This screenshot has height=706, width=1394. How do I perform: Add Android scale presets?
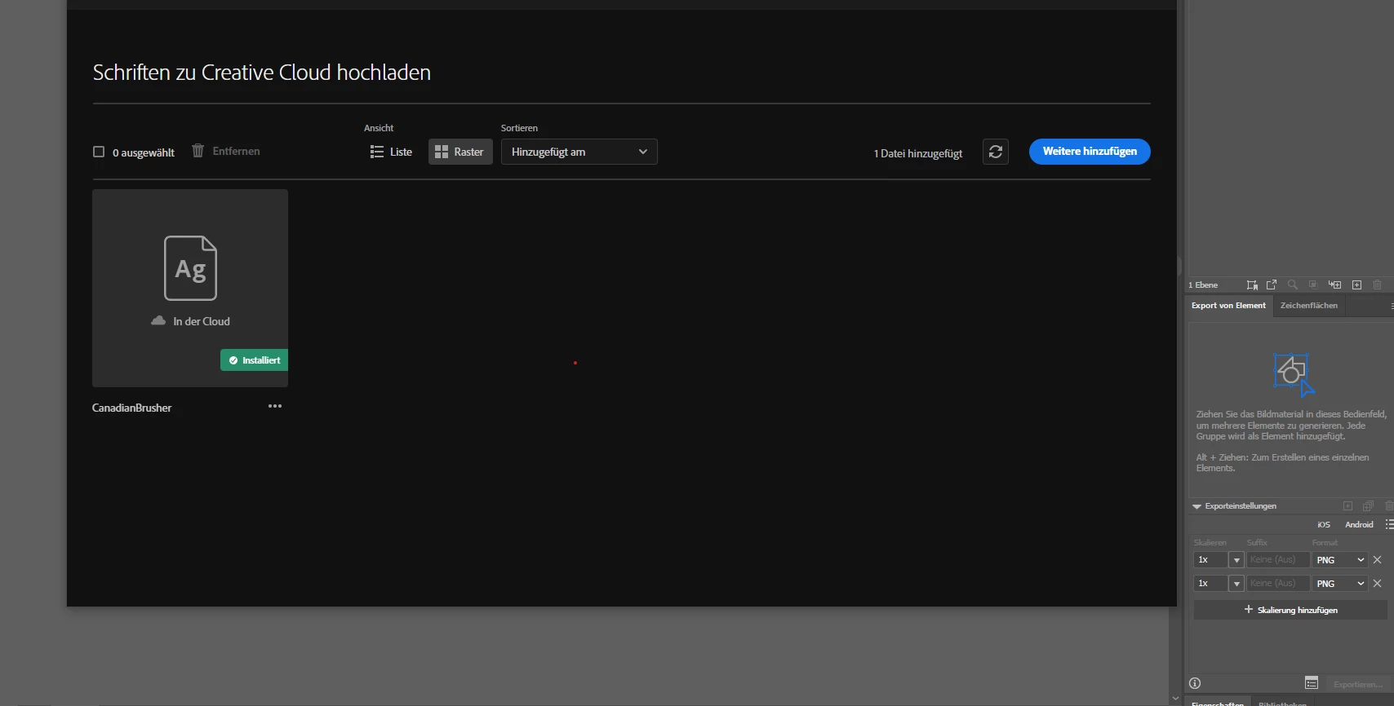pyautogui.click(x=1359, y=525)
